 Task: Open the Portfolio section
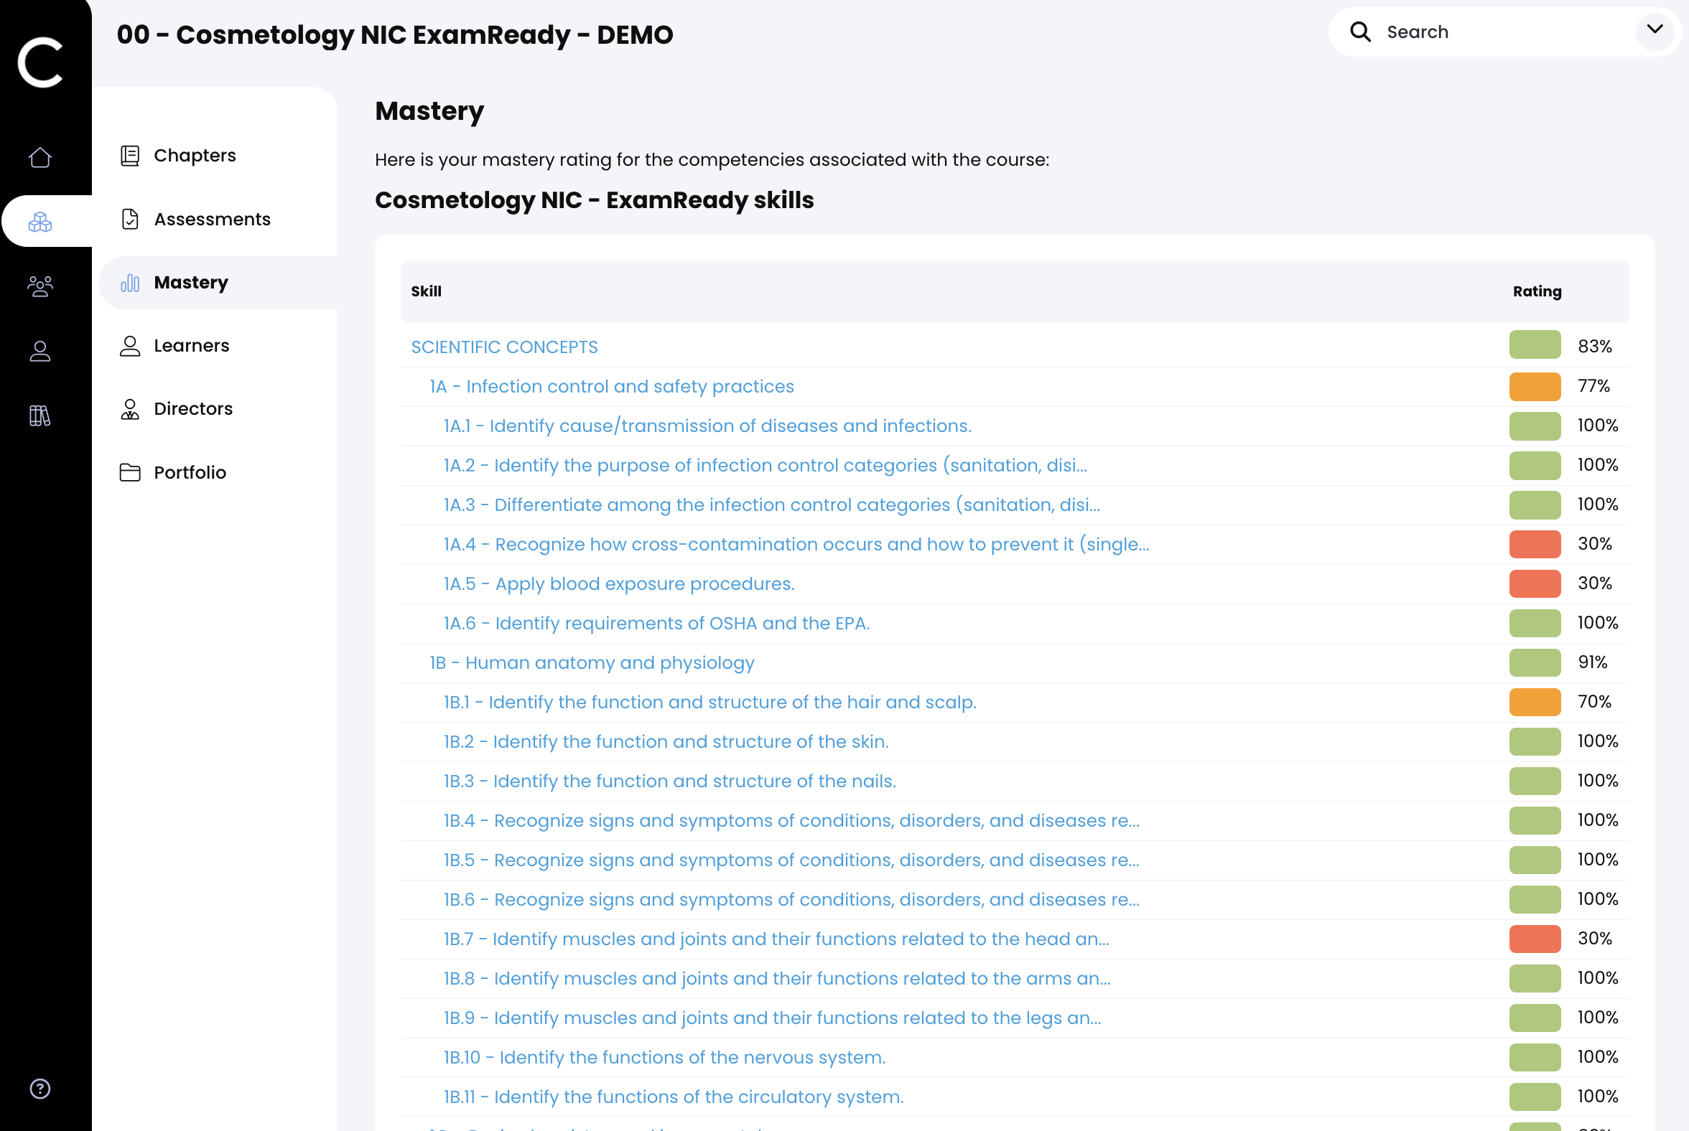(x=190, y=472)
